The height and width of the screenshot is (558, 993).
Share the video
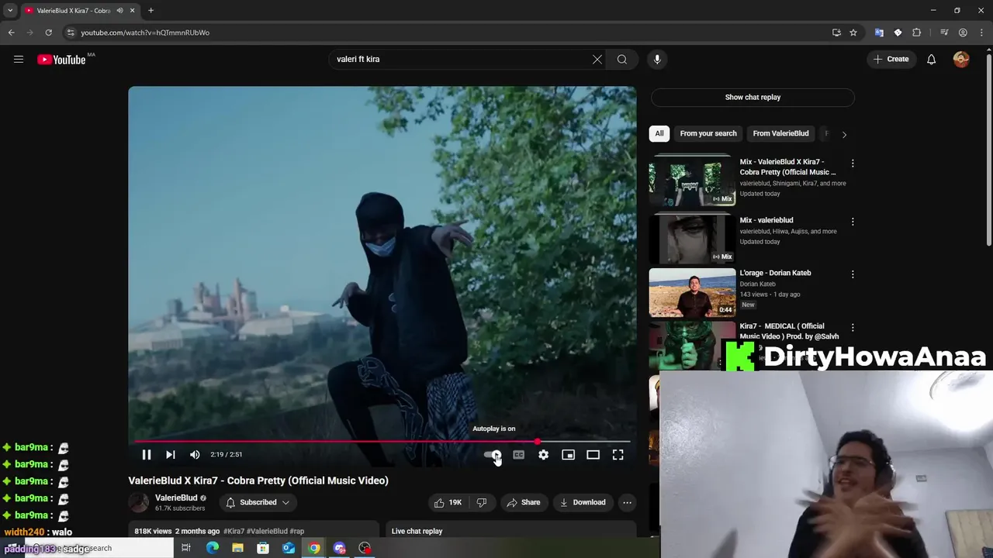point(524,502)
